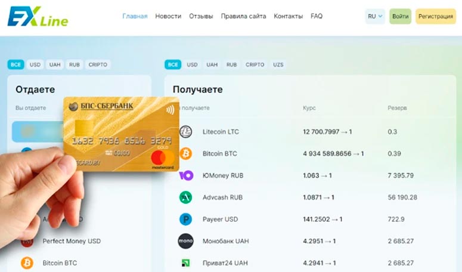The height and width of the screenshot is (272, 462).
Task: Click the ЮMoney purple logo icon
Action: [x=186, y=175]
